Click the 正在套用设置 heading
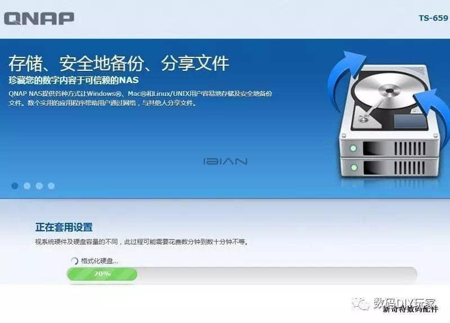450x323 pixels. (64, 227)
